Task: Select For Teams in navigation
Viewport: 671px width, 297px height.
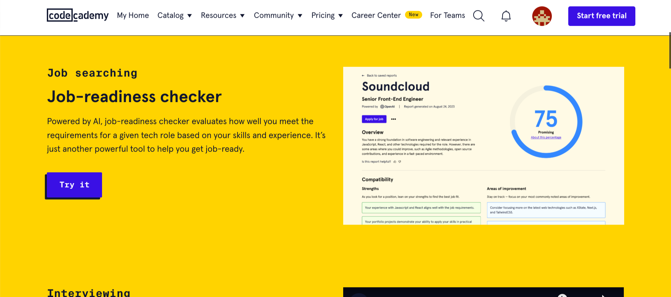Action: coord(447,15)
